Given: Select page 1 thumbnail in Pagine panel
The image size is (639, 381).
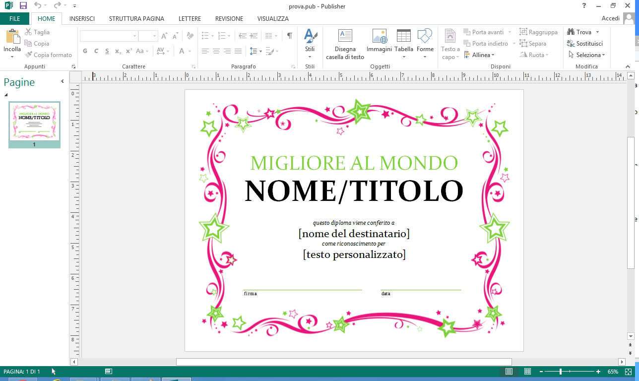Looking at the screenshot, I should coord(34,122).
